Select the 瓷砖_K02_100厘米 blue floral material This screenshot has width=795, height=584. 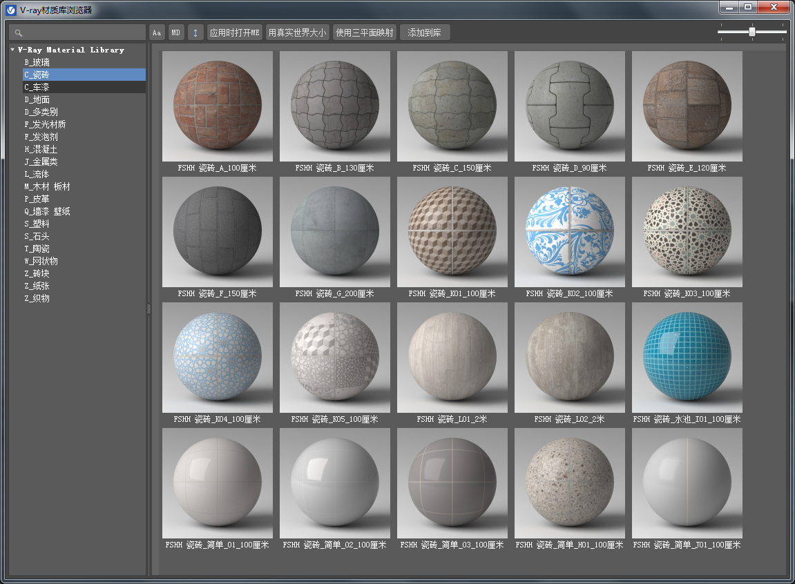tap(570, 232)
